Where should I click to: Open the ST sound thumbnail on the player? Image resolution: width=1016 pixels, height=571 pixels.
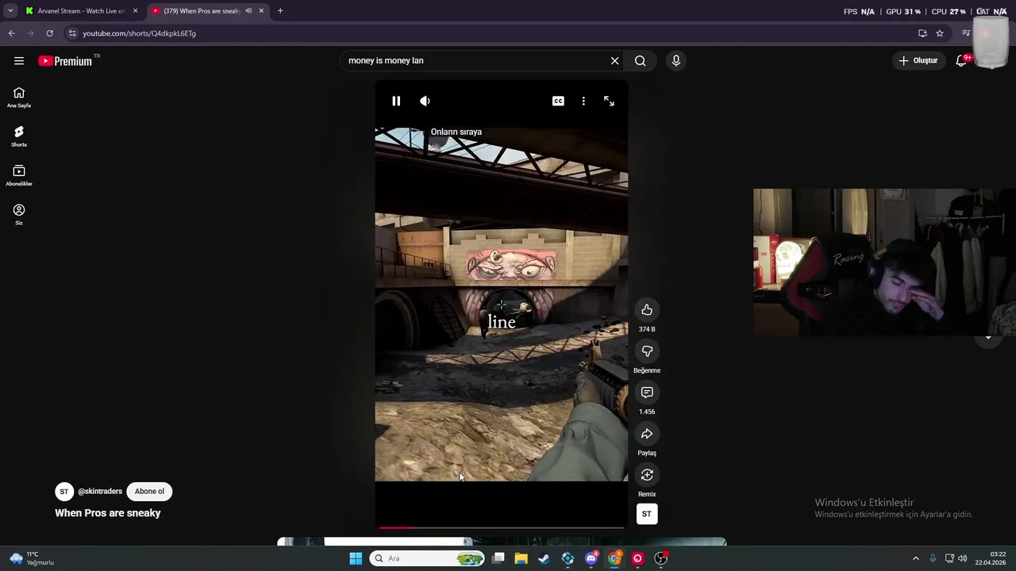(647, 514)
